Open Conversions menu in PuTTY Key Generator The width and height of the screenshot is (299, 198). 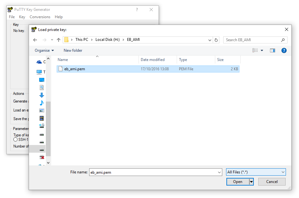click(x=40, y=17)
